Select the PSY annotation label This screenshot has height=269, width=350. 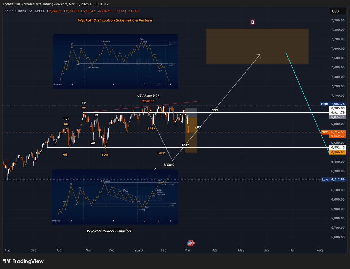click(66, 119)
